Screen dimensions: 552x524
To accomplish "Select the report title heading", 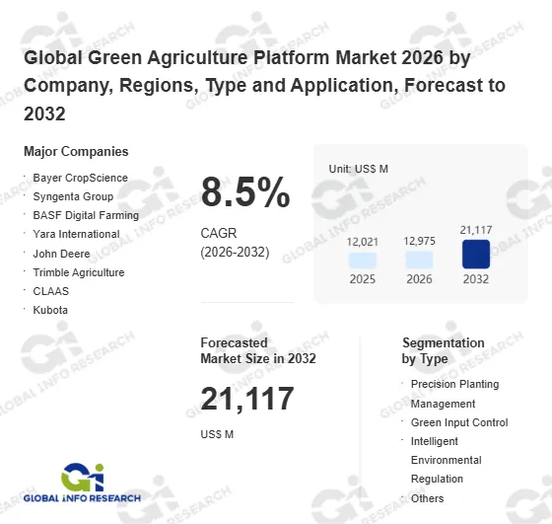I will pyautogui.click(x=264, y=86).
